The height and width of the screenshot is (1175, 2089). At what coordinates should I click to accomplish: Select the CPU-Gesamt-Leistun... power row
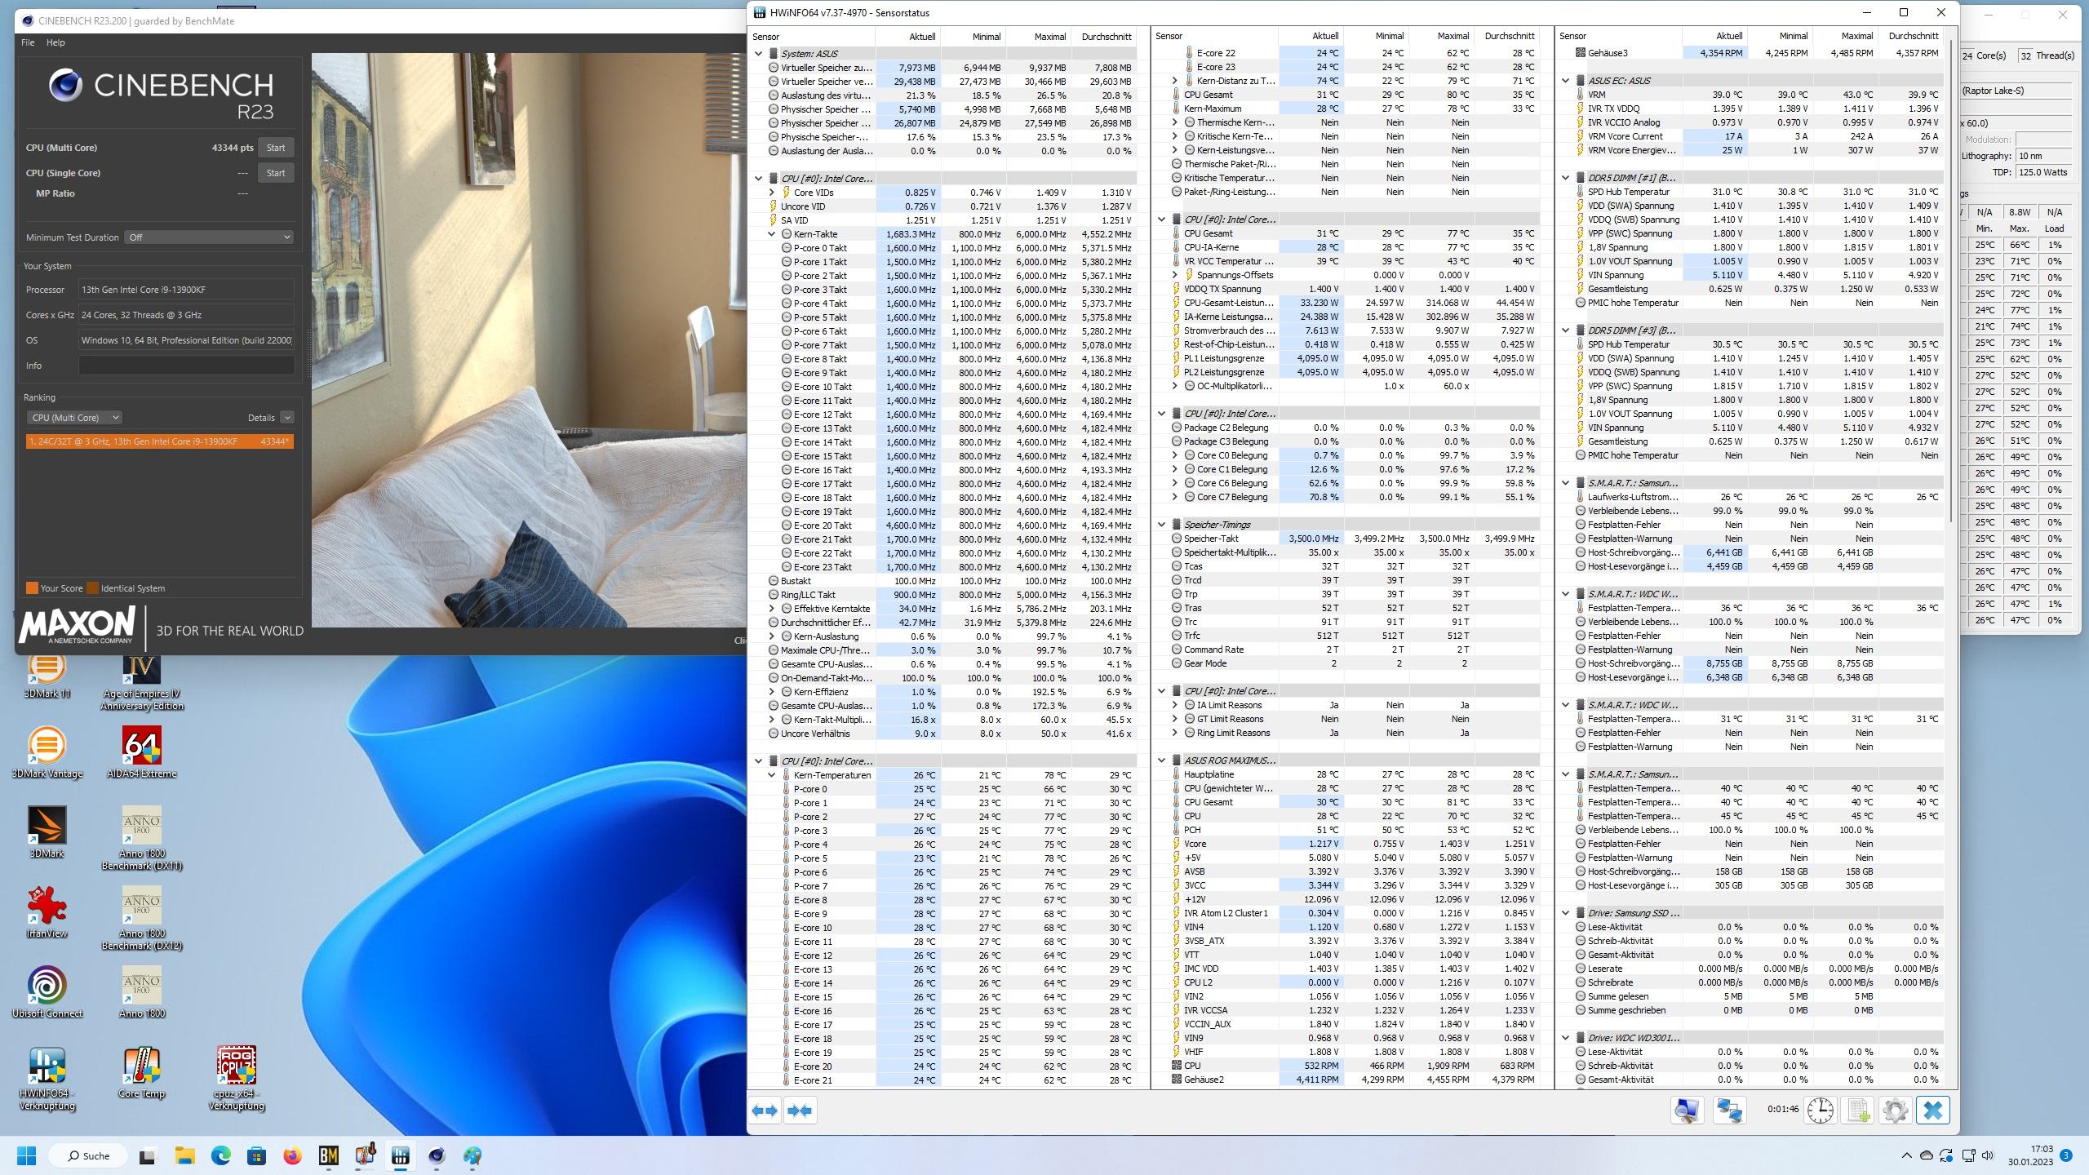1346,303
